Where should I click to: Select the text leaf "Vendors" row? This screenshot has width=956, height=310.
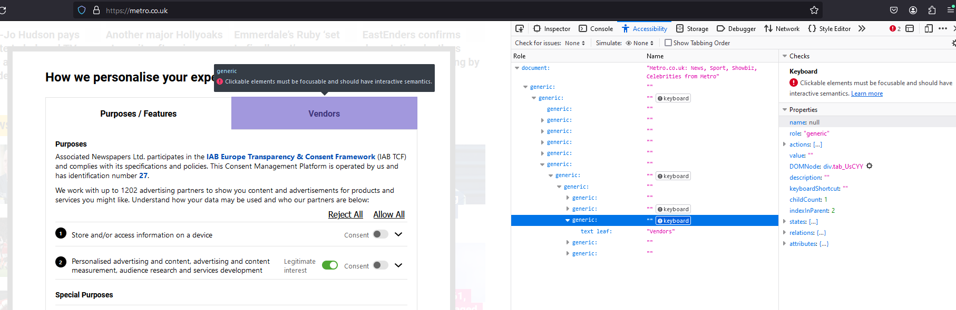[x=645, y=231]
